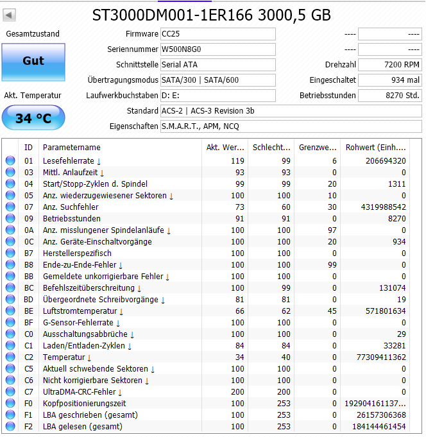Select status orb in row ID C2

pyautogui.click(x=10, y=357)
